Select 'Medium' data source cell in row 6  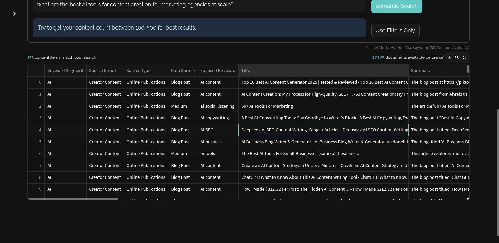(183, 154)
